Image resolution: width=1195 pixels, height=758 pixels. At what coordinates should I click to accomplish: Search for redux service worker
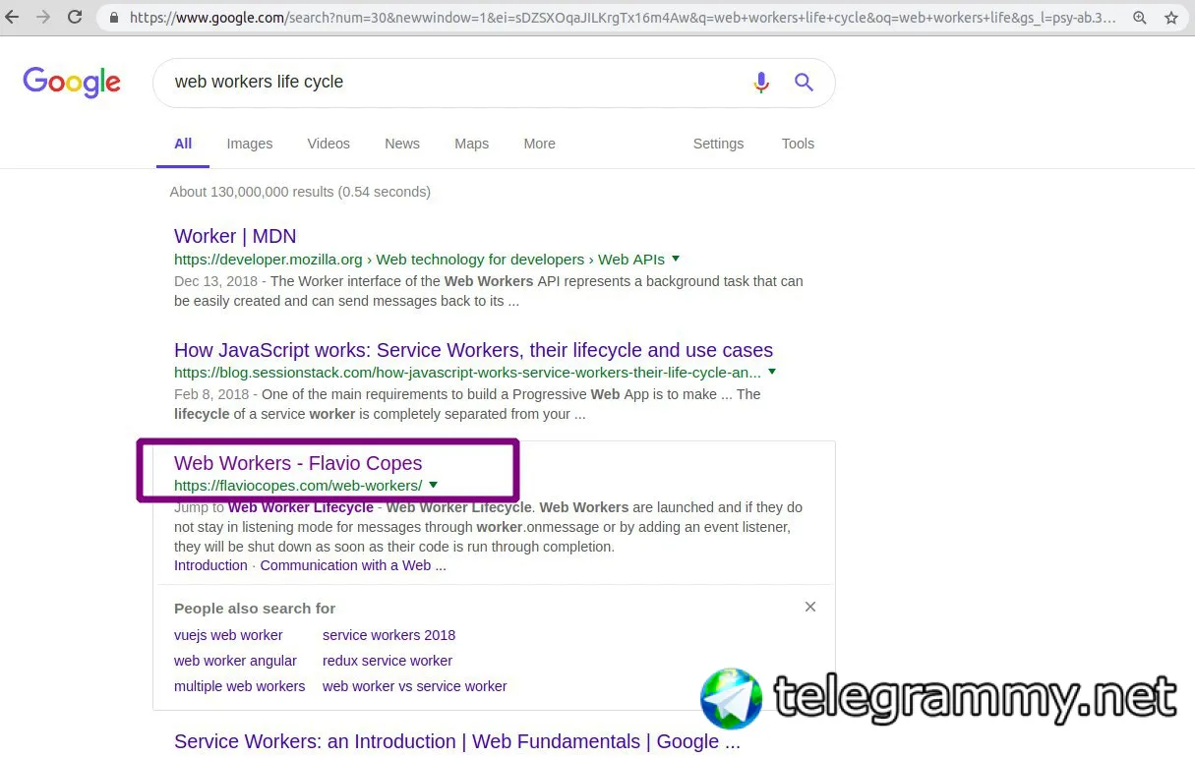(388, 661)
